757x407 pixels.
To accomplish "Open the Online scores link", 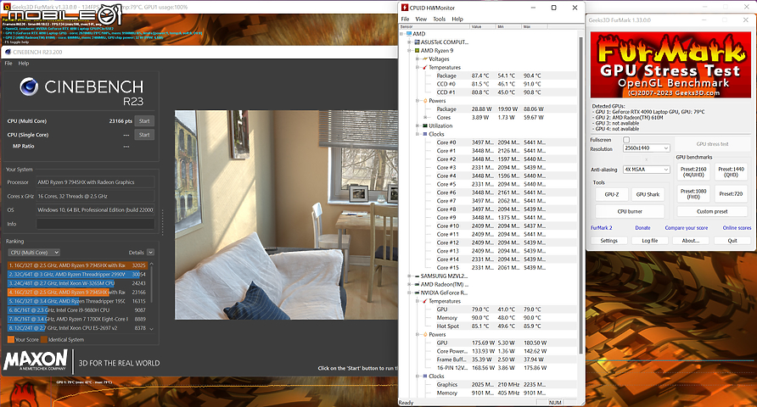I will [737, 227].
